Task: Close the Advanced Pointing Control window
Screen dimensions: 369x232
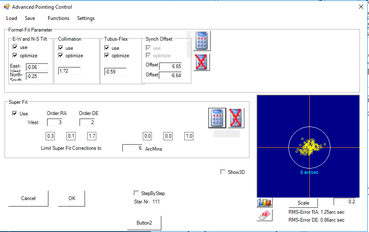Action: [x=360, y=7]
